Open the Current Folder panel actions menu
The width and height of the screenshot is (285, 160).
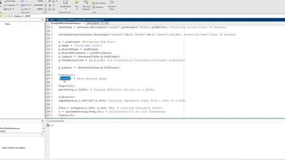coord(43,121)
